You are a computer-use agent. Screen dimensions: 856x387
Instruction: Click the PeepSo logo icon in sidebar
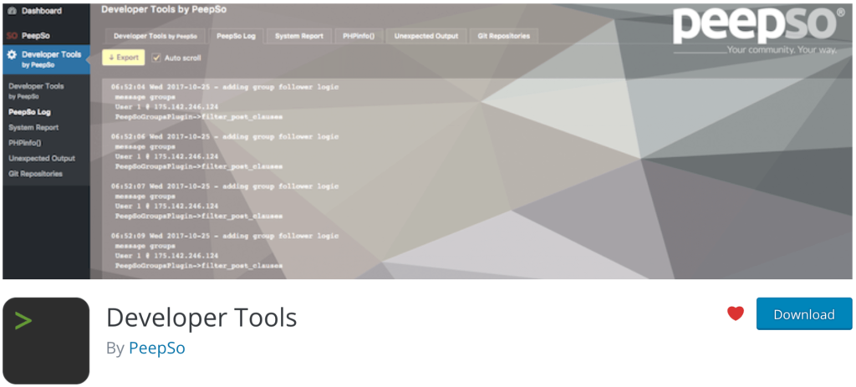pyautogui.click(x=12, y=36)
